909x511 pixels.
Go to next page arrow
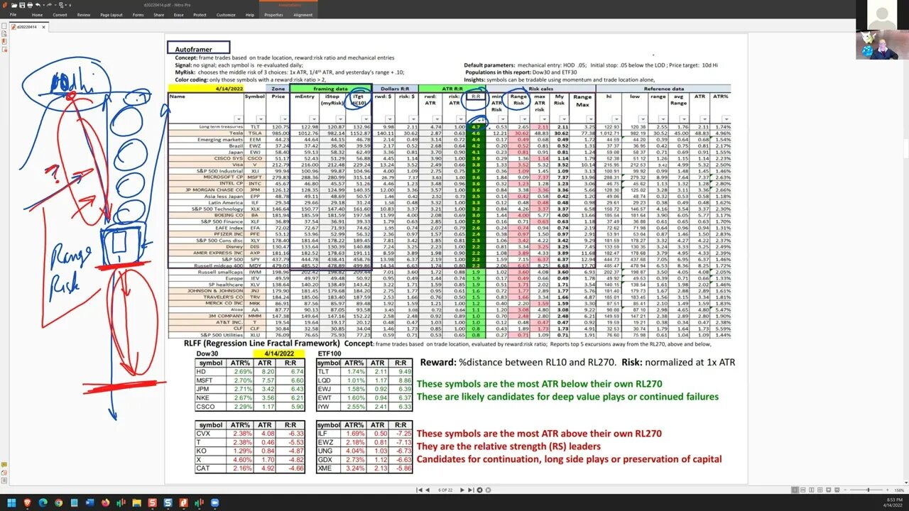[462, 490]
